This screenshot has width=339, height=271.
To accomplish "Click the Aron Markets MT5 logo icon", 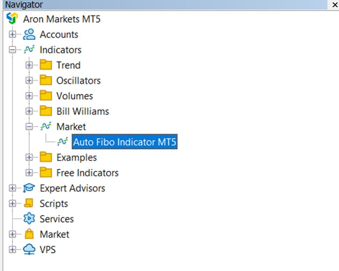I will coord(13,19).
